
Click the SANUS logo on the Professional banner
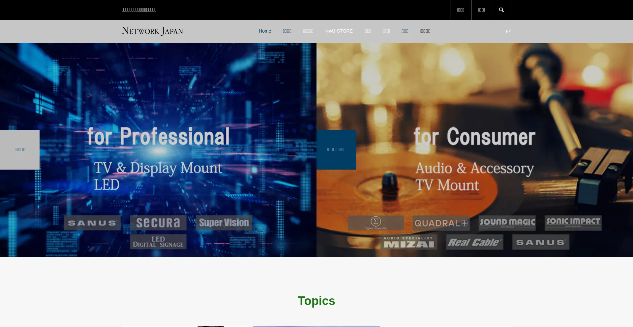point(92,222)
